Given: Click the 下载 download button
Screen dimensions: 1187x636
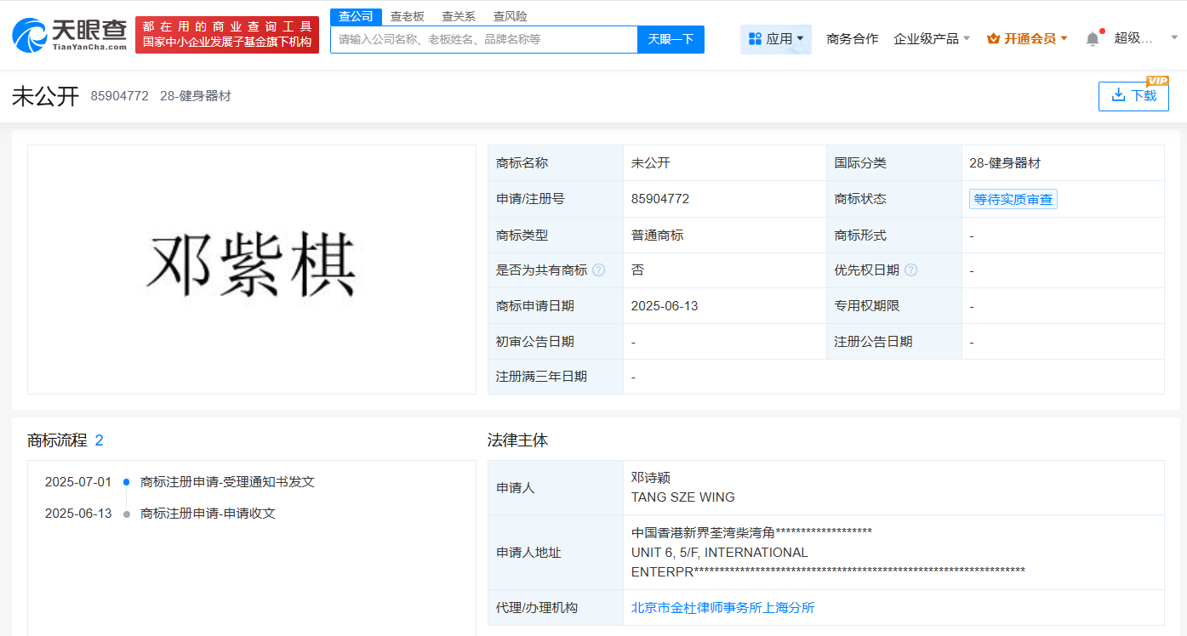Looking at the screenshot, I should pyautogui.click(x=1133, y=96).
